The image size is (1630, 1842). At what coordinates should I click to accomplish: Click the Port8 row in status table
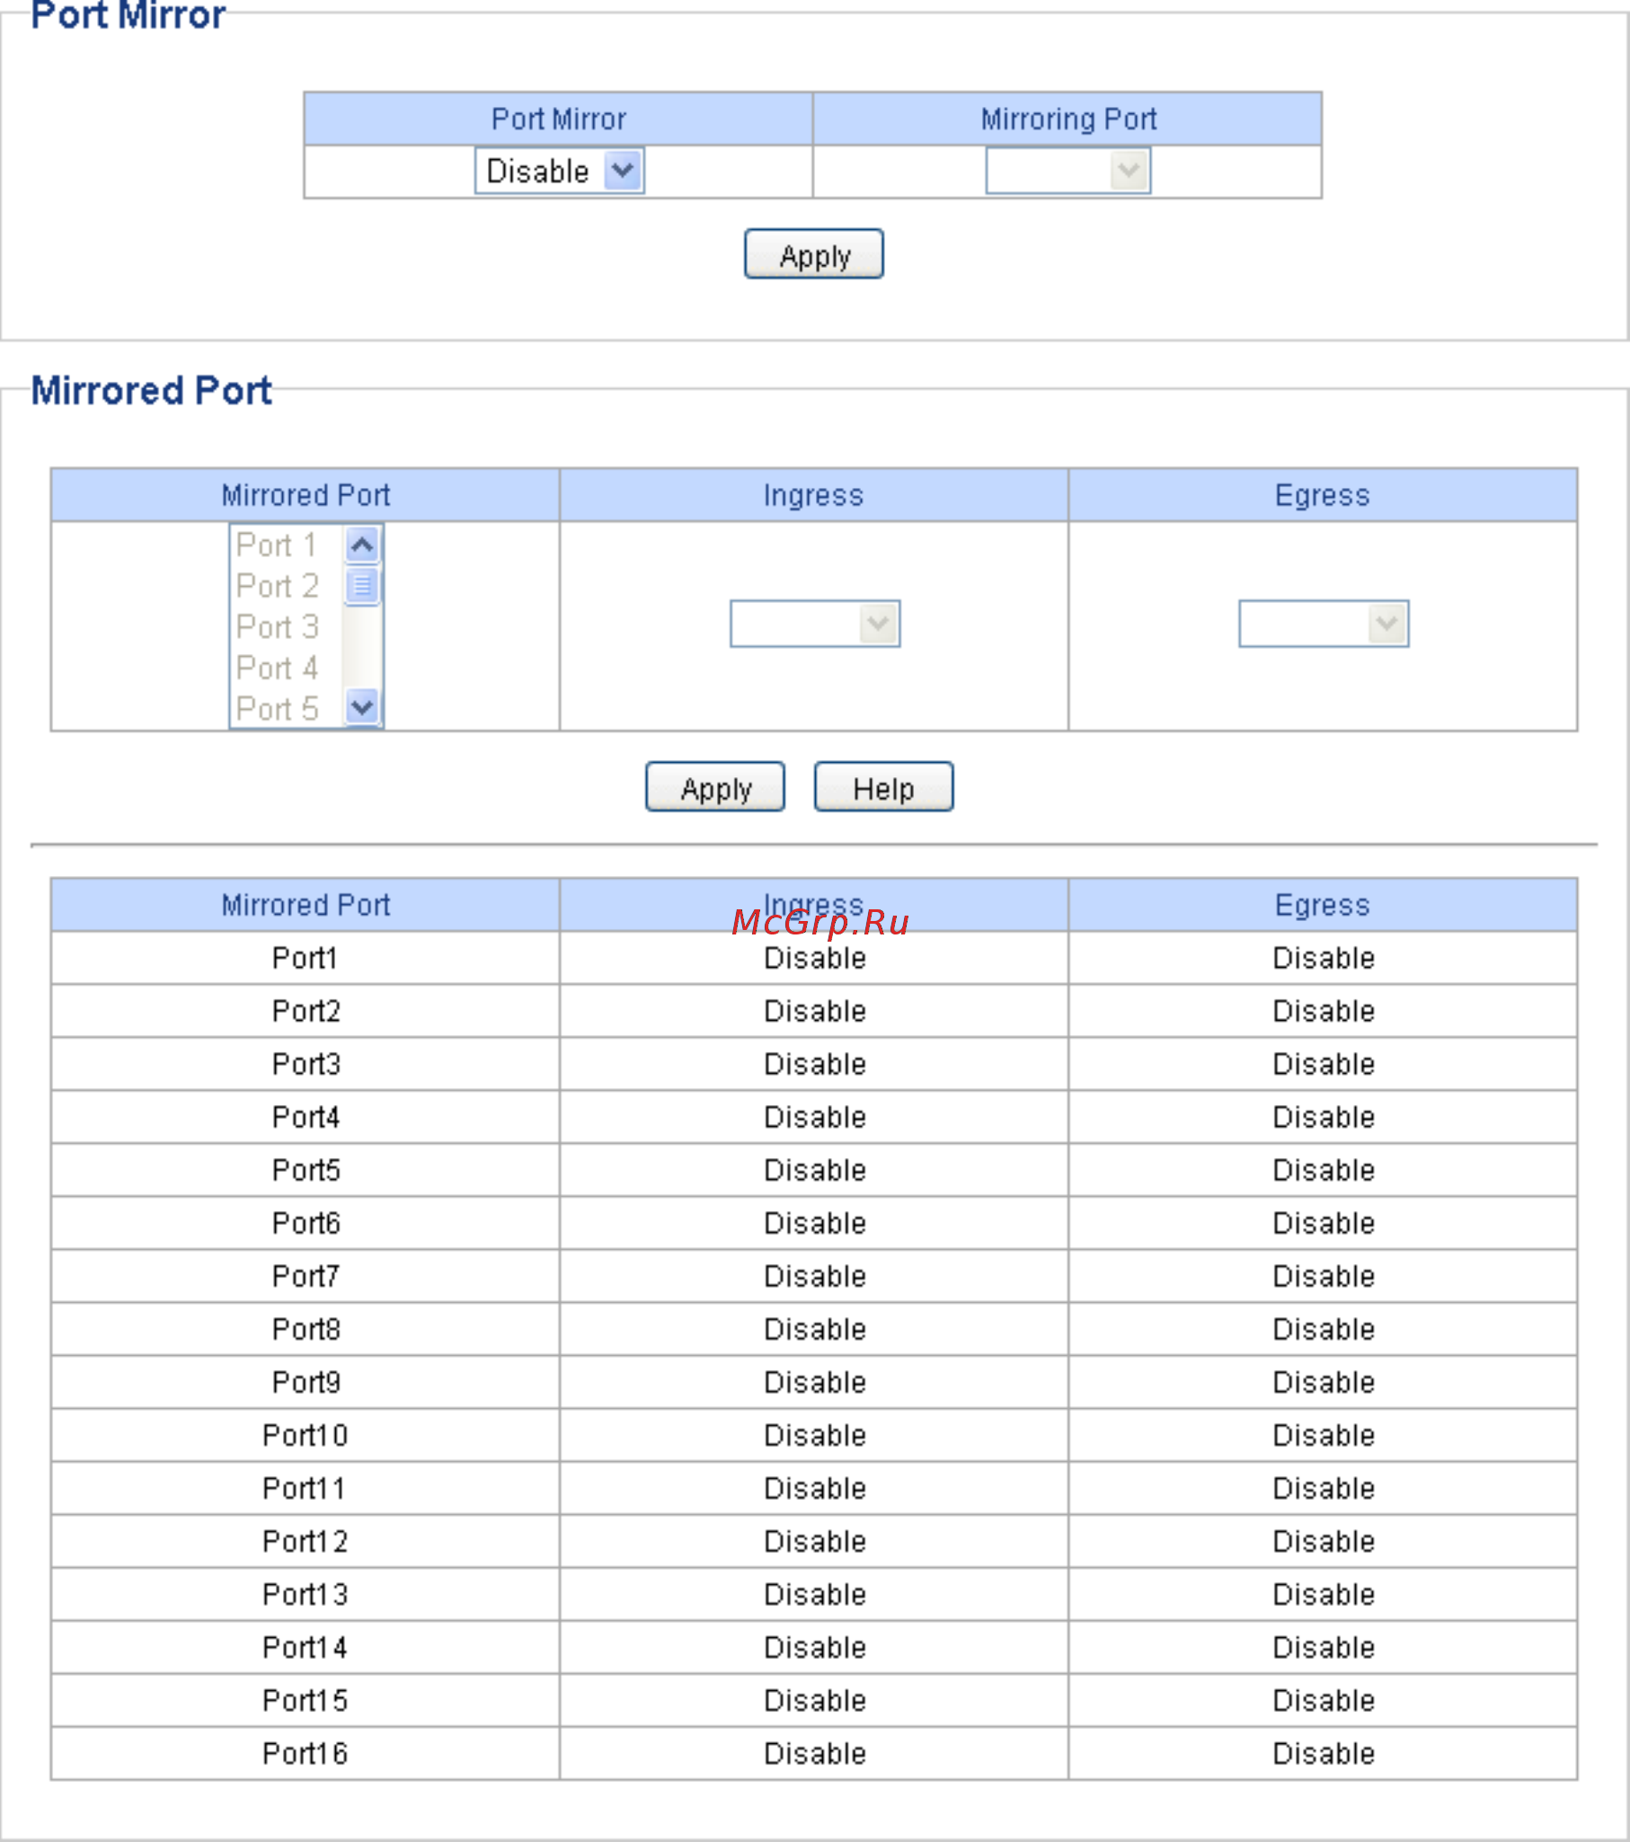(x=813, y=1329)
